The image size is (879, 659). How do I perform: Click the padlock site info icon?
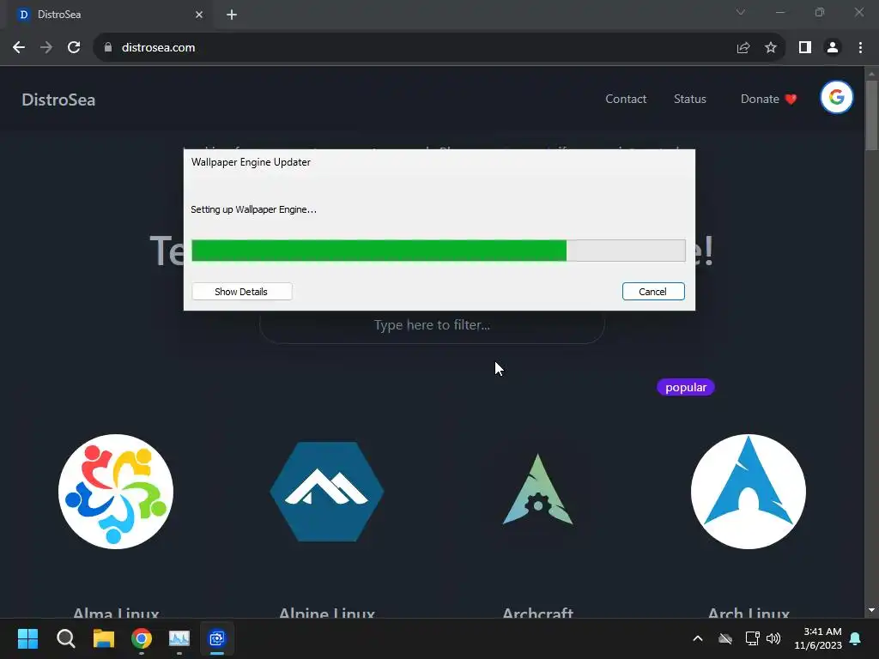pyautogui.click(x=108, y=48)
